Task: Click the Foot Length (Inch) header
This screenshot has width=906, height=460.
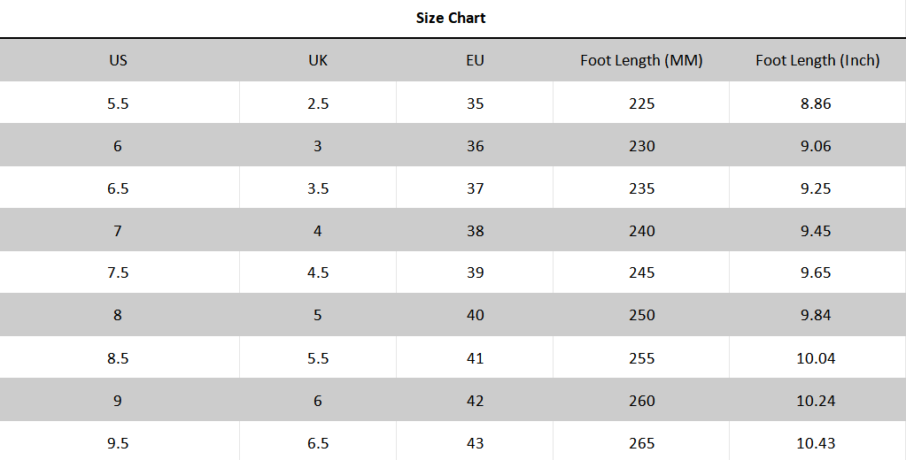Action: point(817,60)
